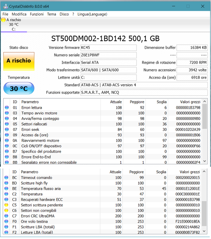Click the blue status dot for Tiimeout comando

tap(6, 177)
